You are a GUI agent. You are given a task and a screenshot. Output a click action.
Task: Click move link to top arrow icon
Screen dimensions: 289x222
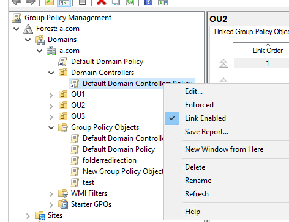pyautogui.click(x=223, y=63)
